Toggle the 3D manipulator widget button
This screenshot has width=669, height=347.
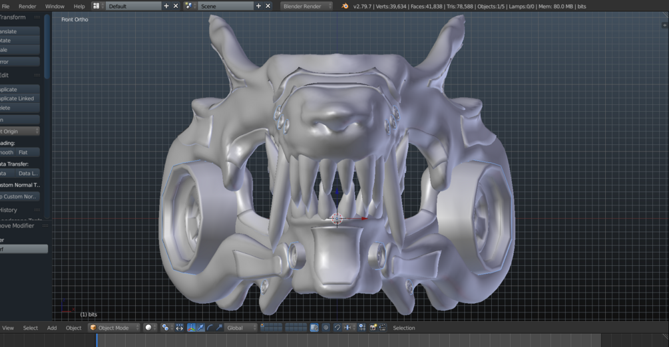[x=191, y=328]
